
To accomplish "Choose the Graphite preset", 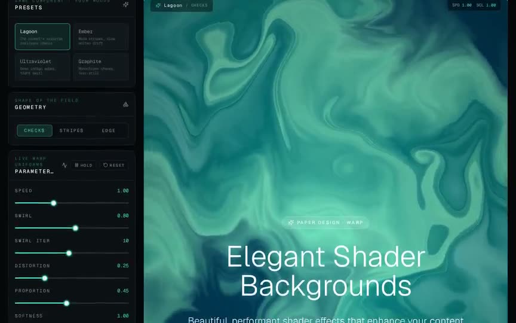I will tap(101, 67).
